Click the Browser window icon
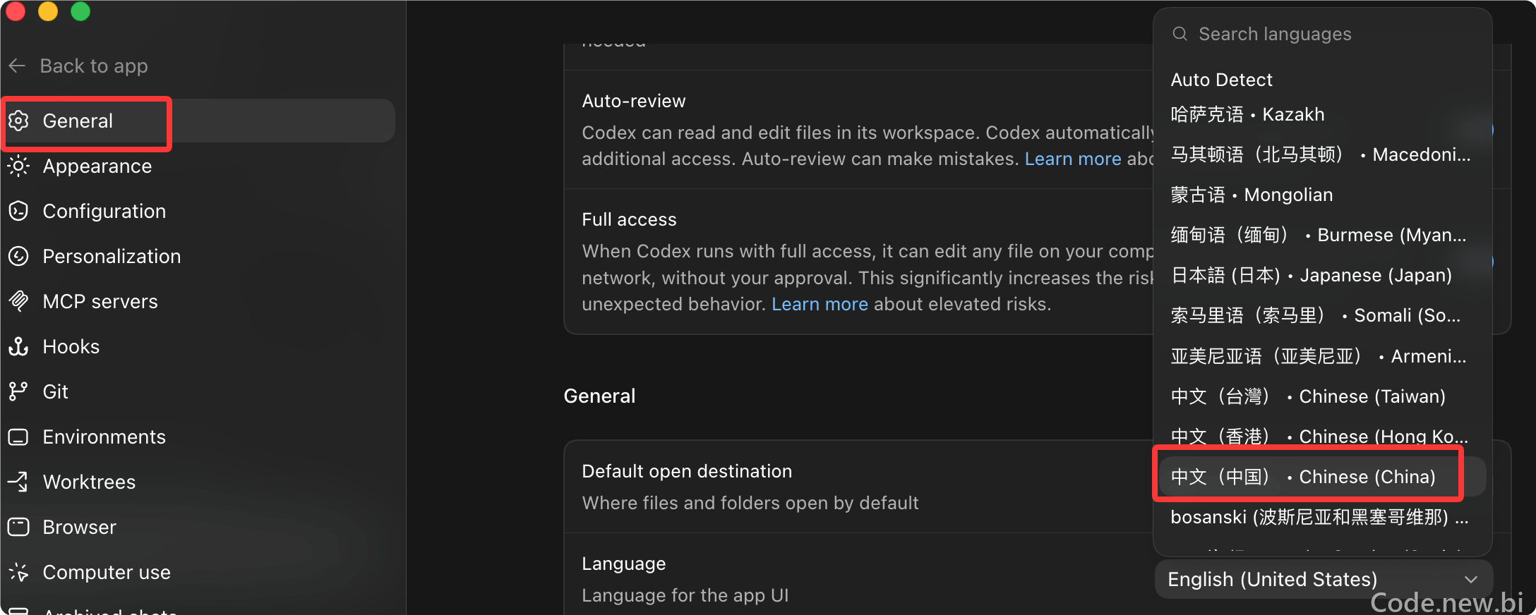The image size is (1536, 615). pyautogui.click(x=18, y=528)
